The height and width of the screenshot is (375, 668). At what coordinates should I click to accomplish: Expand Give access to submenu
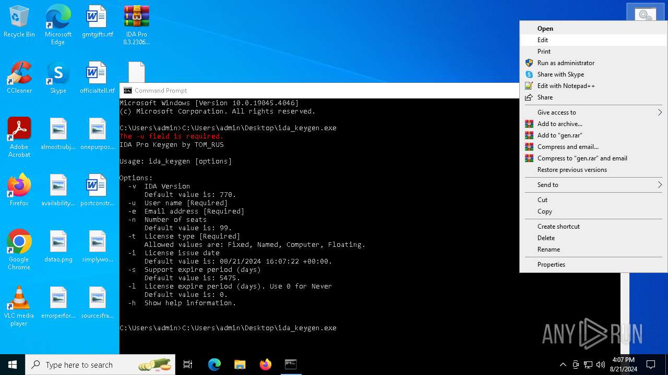point(593,113)
